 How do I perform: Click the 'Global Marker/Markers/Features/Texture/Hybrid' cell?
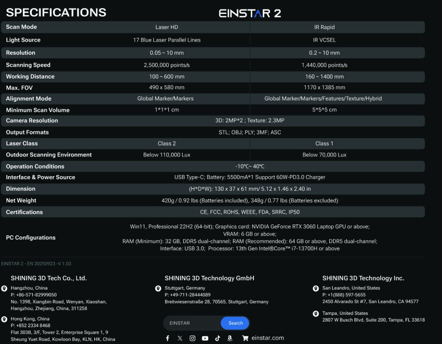point(323,98)
